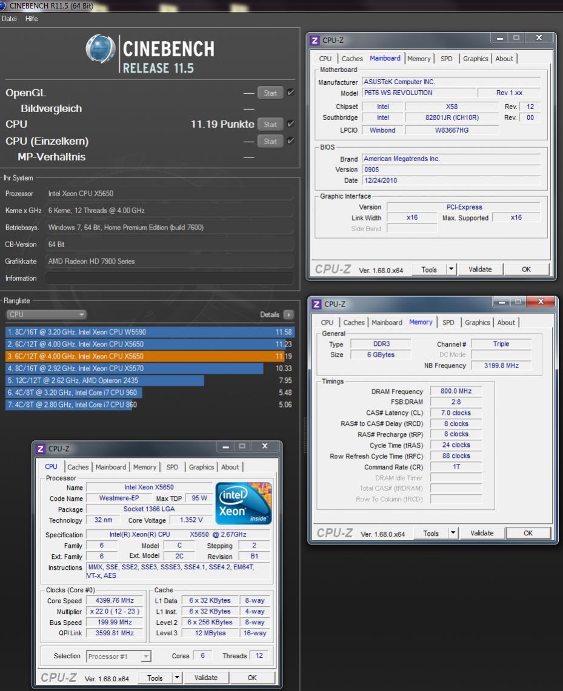Click Validate in CPU CPU-Z window
Screen dimensions: 563x691
[205, 678]
